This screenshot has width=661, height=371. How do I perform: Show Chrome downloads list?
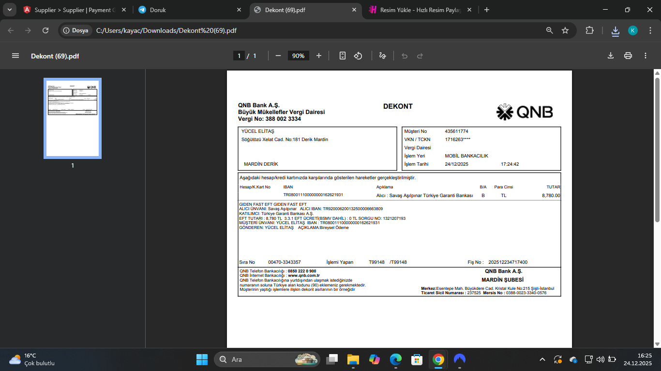(x=615, y=30)
